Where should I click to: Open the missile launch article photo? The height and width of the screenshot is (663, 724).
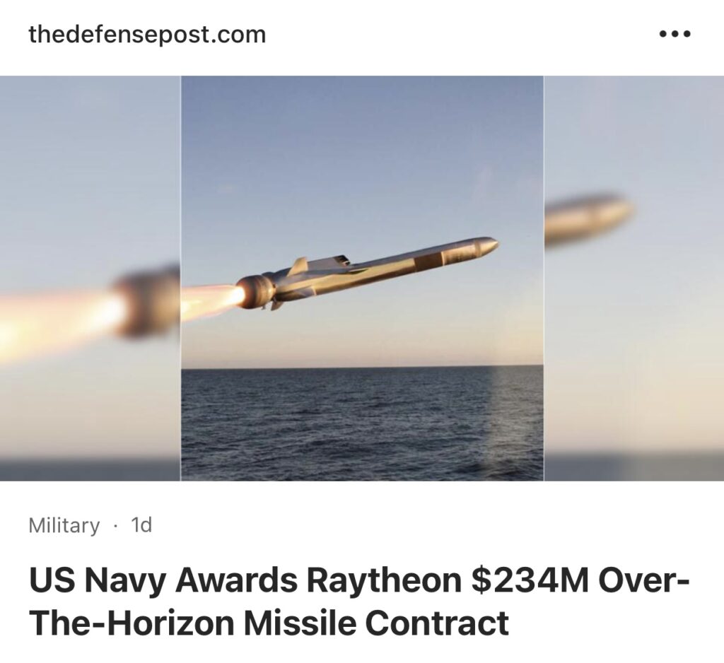click(x=362, y=278)
